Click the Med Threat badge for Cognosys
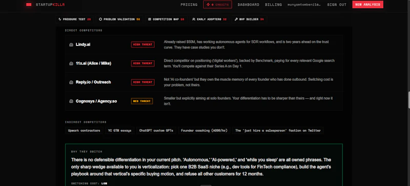This screenshot has width=410, height=186. pos(142,101)
